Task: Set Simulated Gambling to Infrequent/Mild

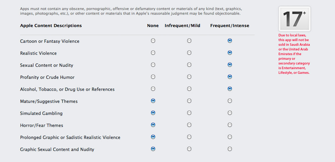Action: tap(189, 113)
